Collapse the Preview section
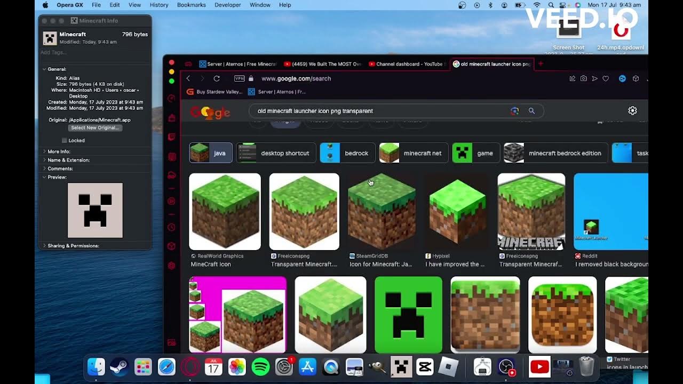The height and width of the screenshot is (384, 683). coord(44,177)
